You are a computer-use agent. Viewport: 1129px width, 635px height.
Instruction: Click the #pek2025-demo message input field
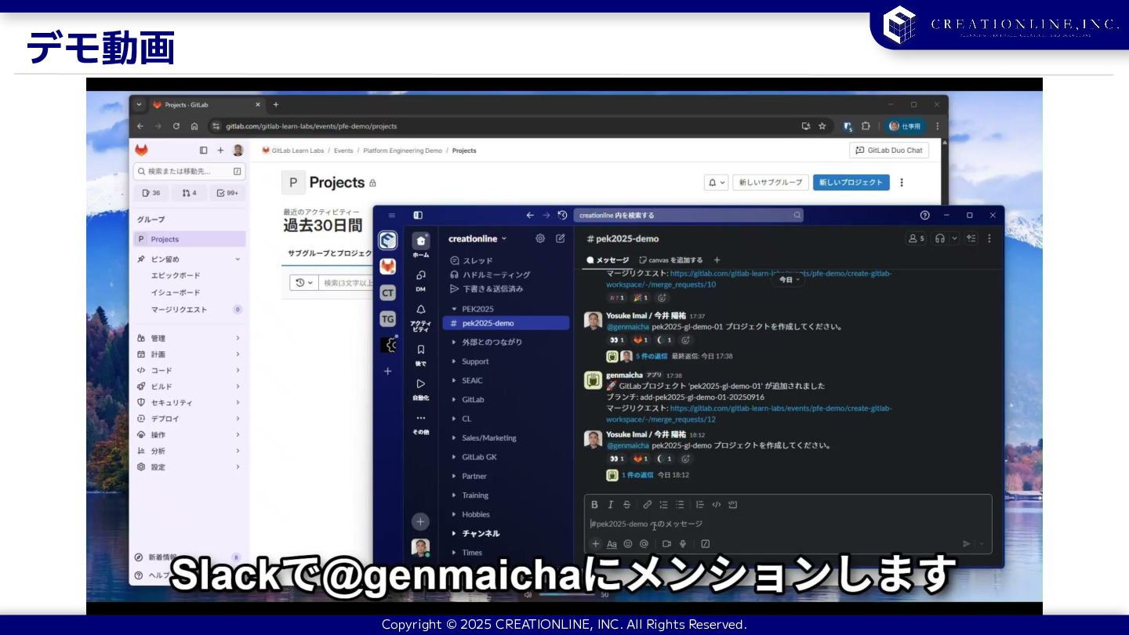787,524
